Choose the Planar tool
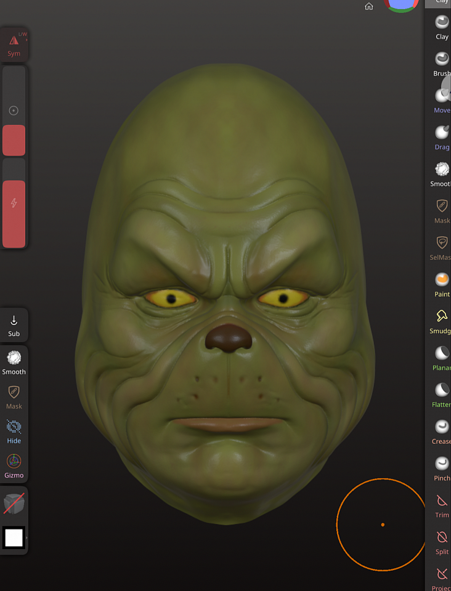 tap(442, 357)
